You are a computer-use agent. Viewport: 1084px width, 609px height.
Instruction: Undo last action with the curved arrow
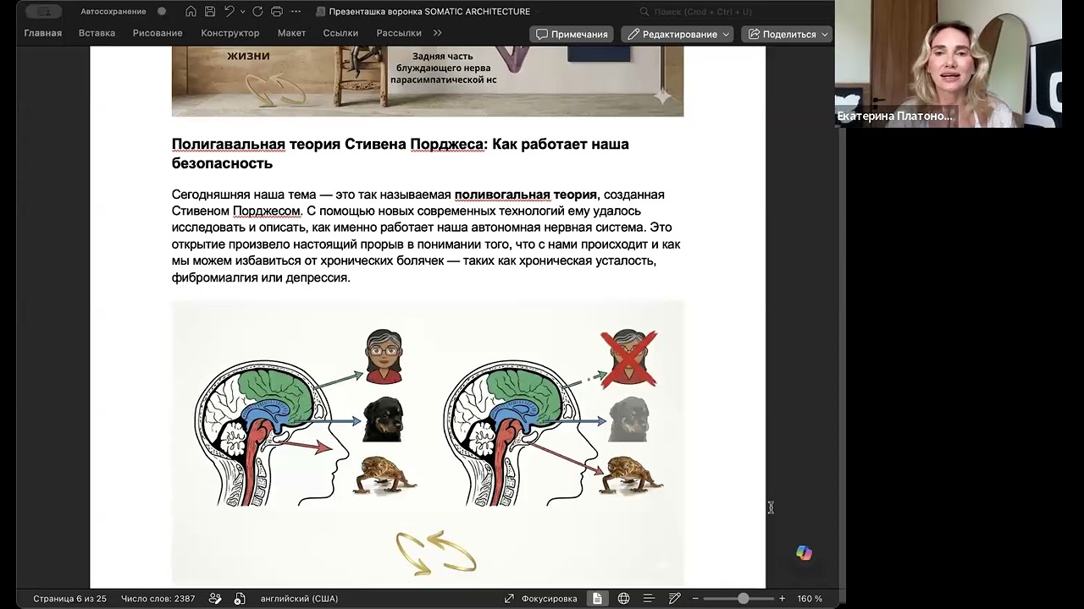[230, 12]
